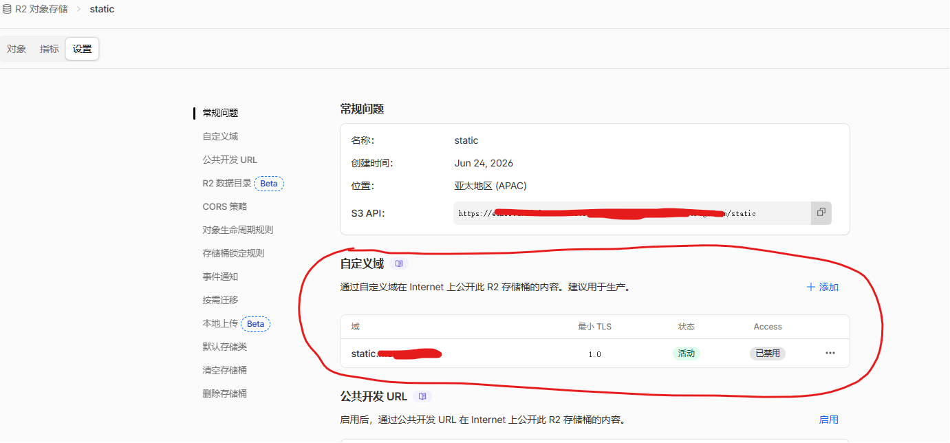
Task: Jump to 公共开发 URL in sidebar
Action: 230,160
